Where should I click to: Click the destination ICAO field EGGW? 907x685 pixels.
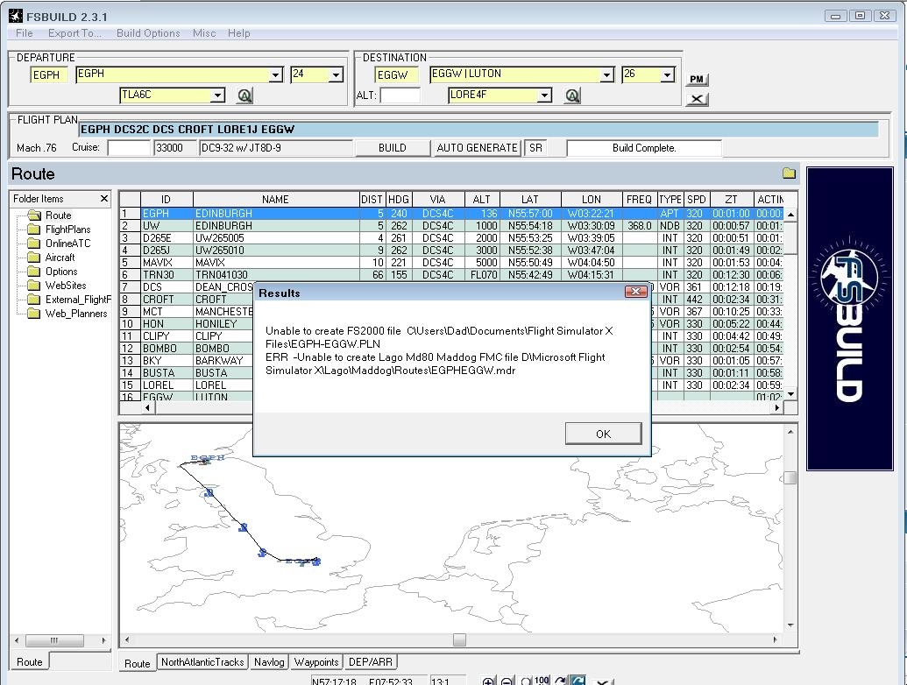(x=395, y=74)
